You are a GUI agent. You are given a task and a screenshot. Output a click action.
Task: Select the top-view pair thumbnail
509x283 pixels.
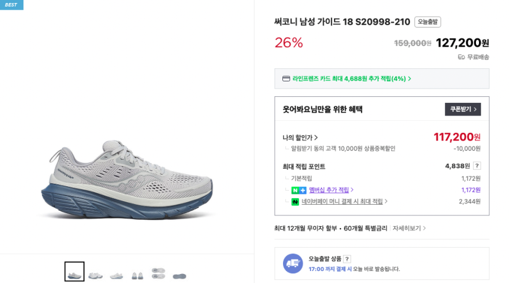(x=158, y=273)
